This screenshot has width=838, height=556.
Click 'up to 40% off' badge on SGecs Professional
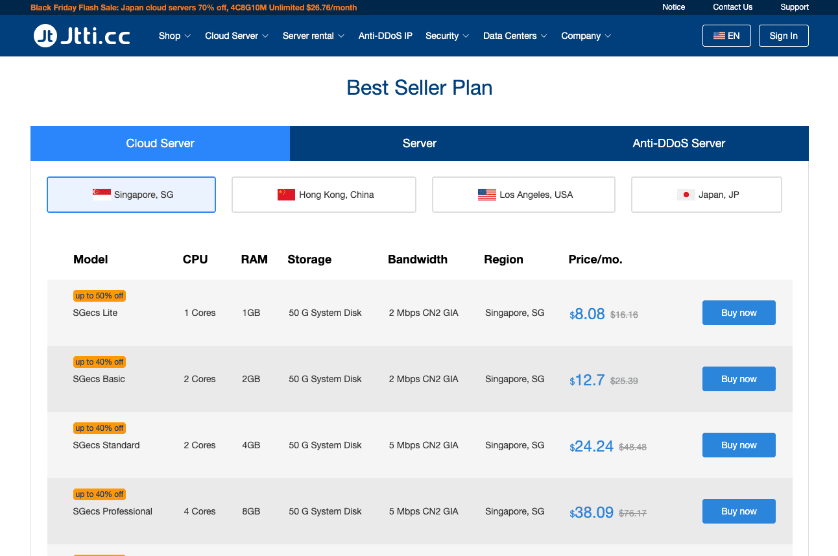[99, 494]
